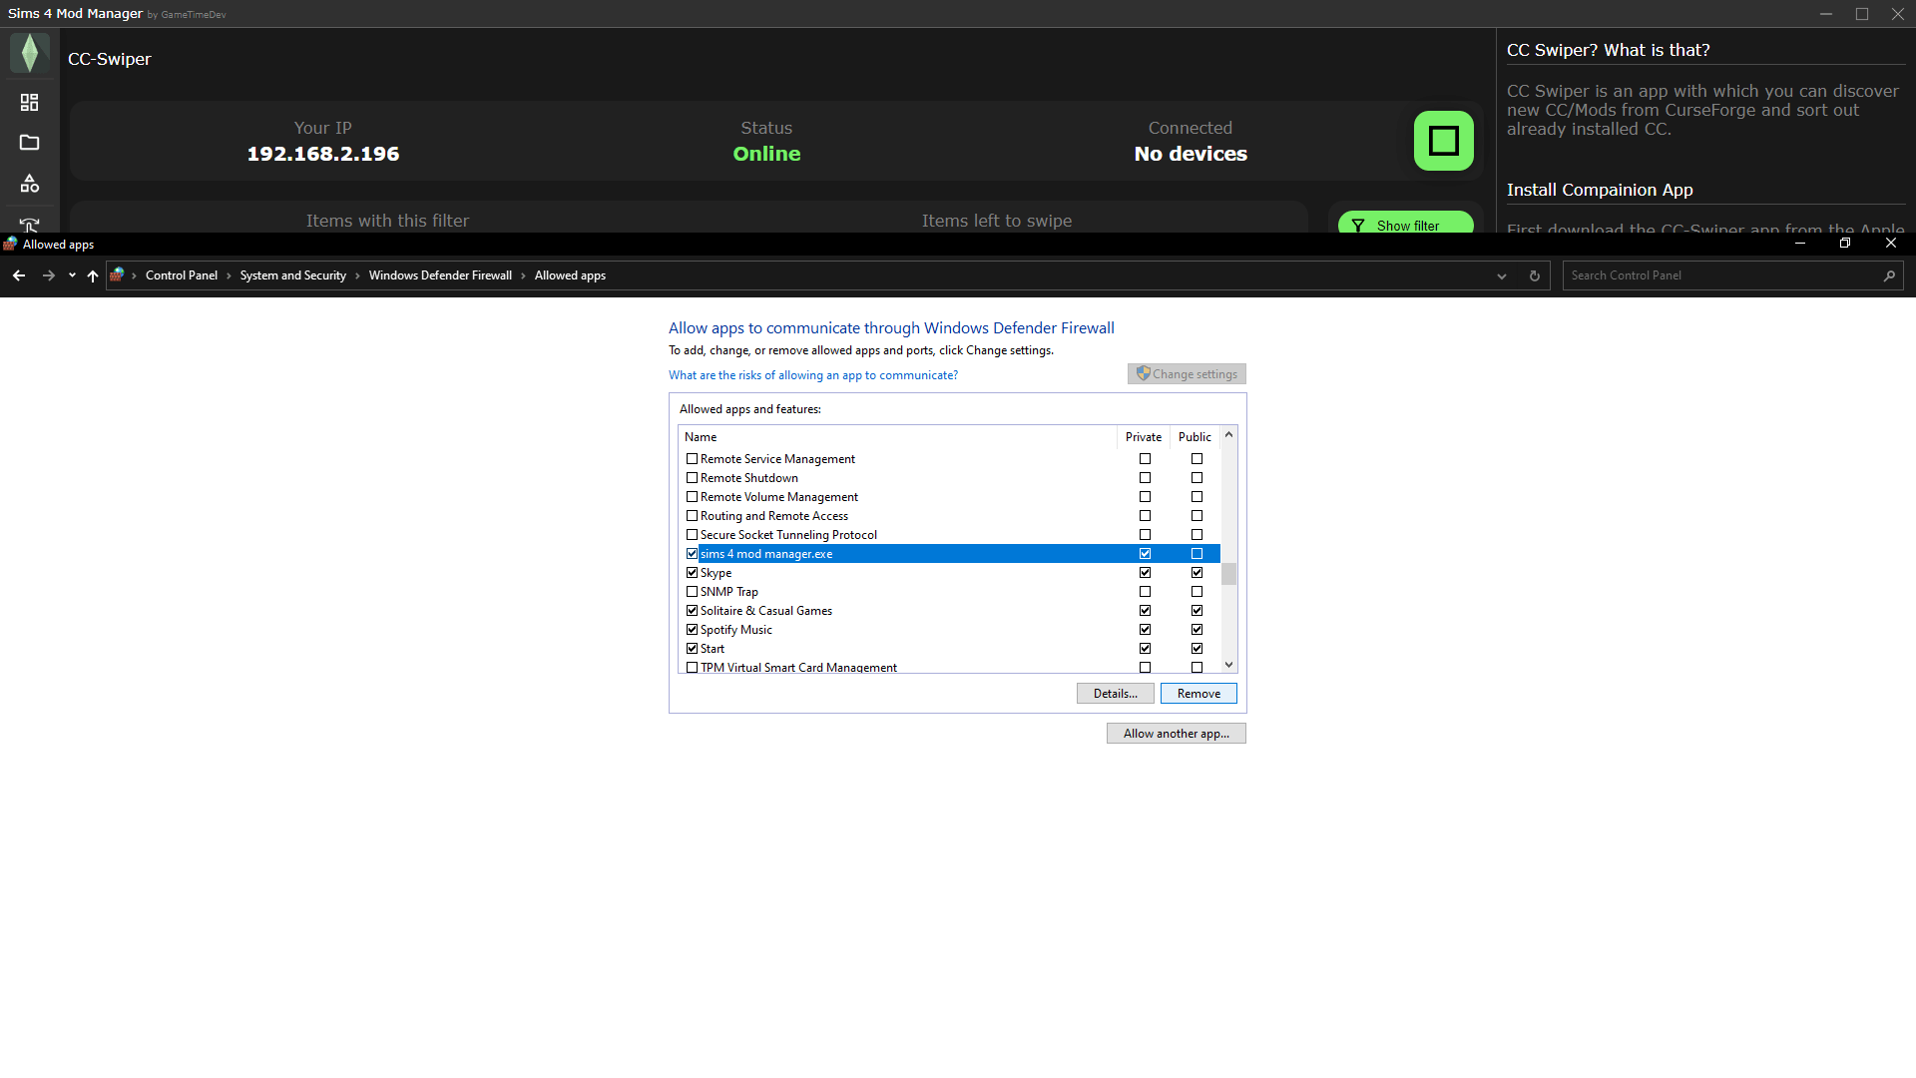1916x1078 pixels.
Task: Maximize the Sims 4 Mod Manager window
Action: [1862, 14]
